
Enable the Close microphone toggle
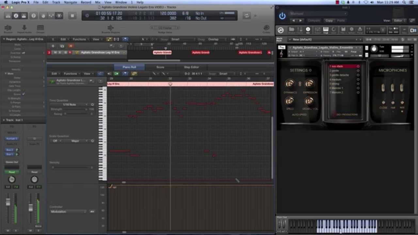coord(383,87)
